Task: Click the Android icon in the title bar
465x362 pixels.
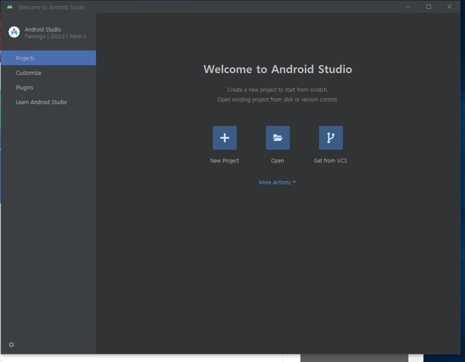Action: [x=10, y=7]
